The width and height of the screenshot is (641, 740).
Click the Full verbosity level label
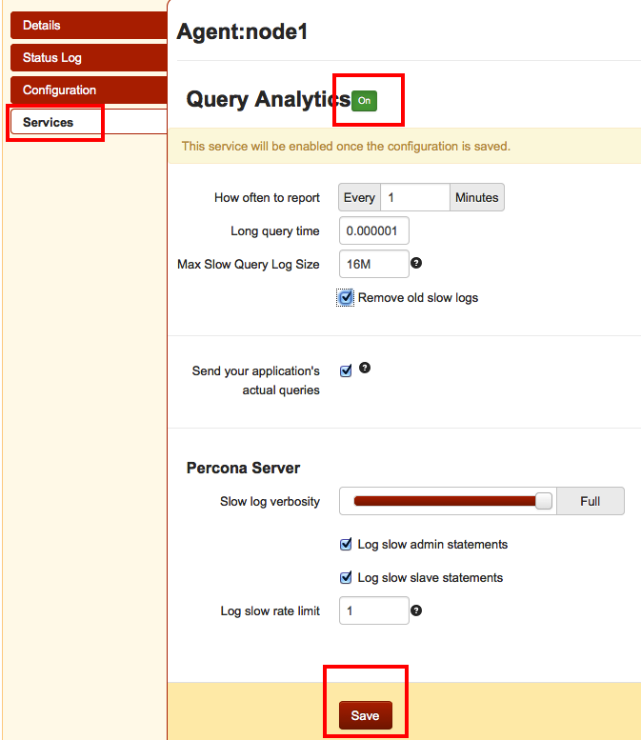click(x=590, y=501)
